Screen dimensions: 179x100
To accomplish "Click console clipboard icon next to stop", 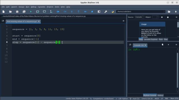I will click(162, 44).
